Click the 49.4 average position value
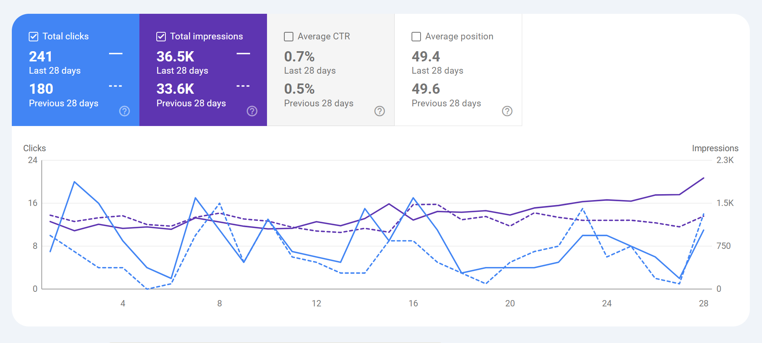Screen dimensions: 762x343 pyautogui.click(x=426, y=57)
